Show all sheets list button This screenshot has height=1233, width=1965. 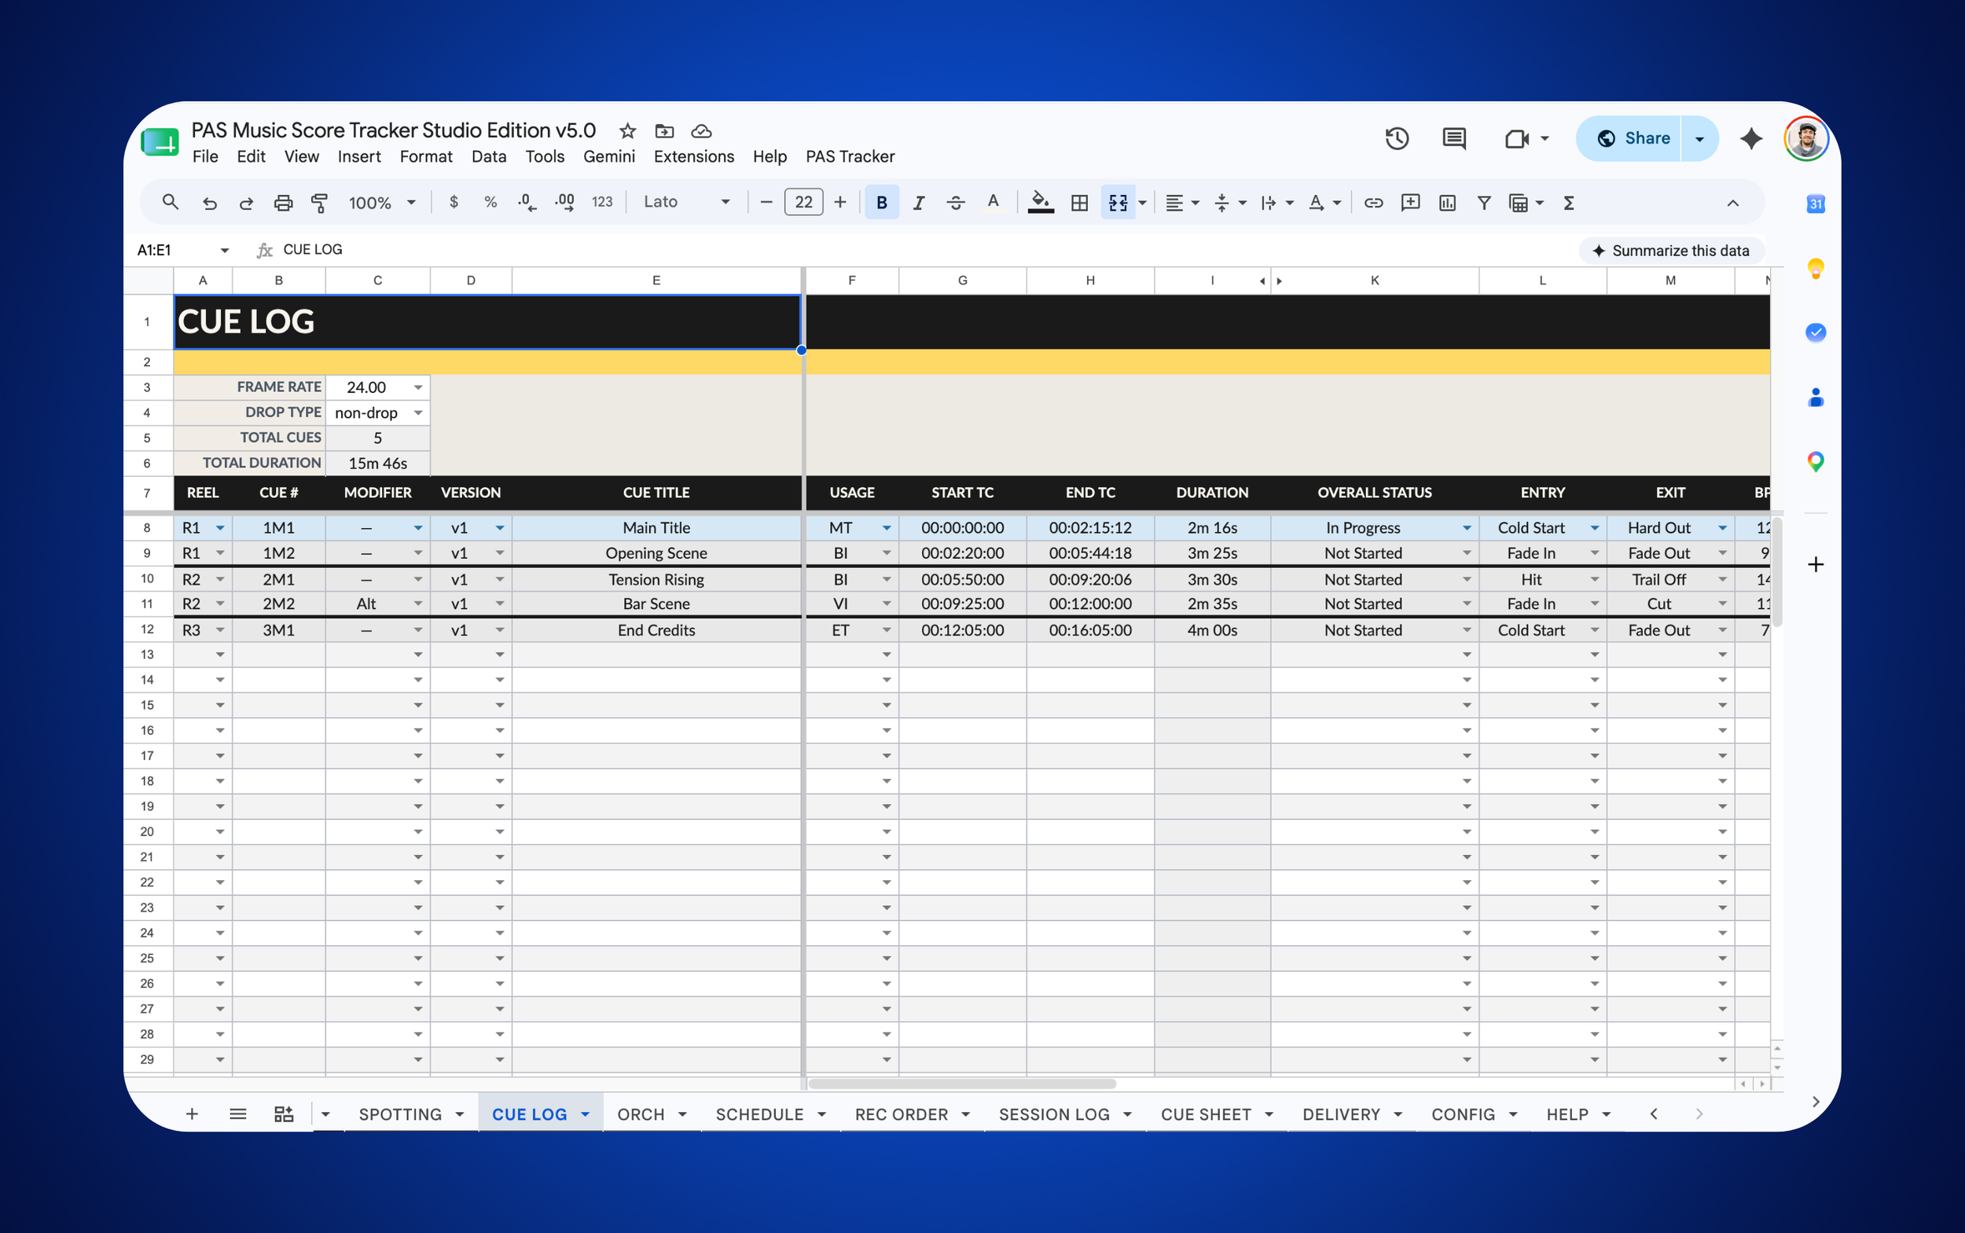[x=237, y=1114]
